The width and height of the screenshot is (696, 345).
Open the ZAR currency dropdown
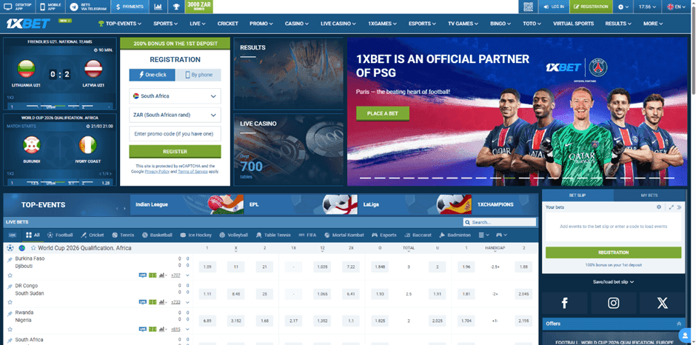[x=175, y=115]
